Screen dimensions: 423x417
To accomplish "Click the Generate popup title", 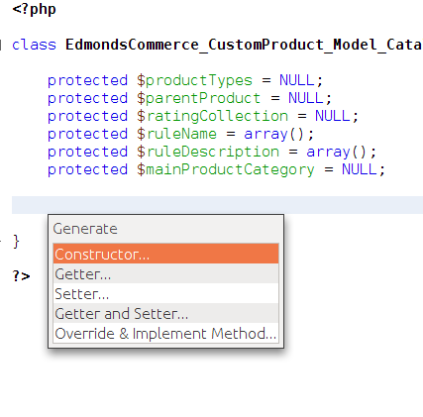I will pos(85,229).
